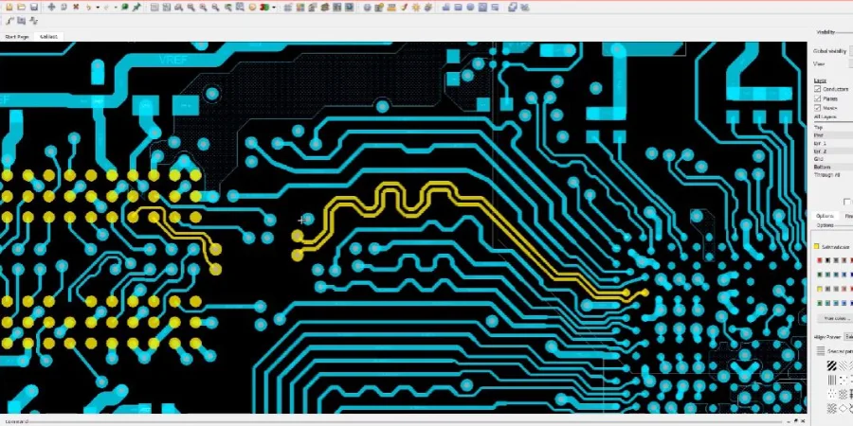
Task: Click the More colors button
Action: pyautogui.click(x=835, y=318)
